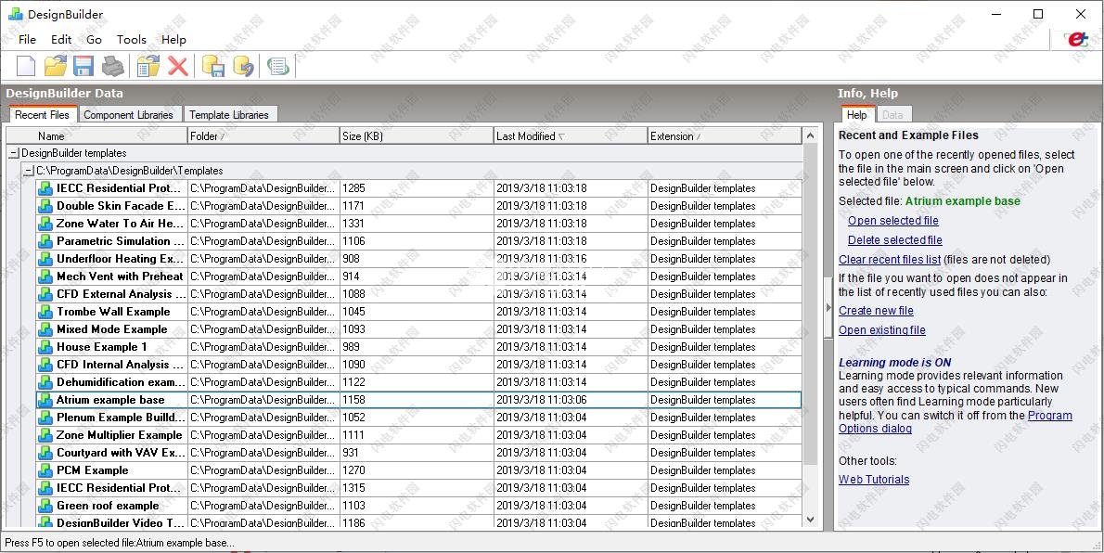This screenshot has width=1104, height=553.
Task: Click the red X delete toolbar icon
Action: coord(177,66)
